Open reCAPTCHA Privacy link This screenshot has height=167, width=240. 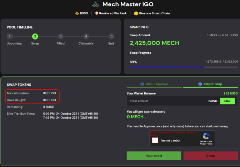(x=202, y=144)
